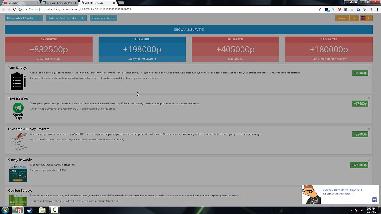The image size is (381, 214).
Task: Click the Your Surveys clipboard icon
Action: (18, 81)
